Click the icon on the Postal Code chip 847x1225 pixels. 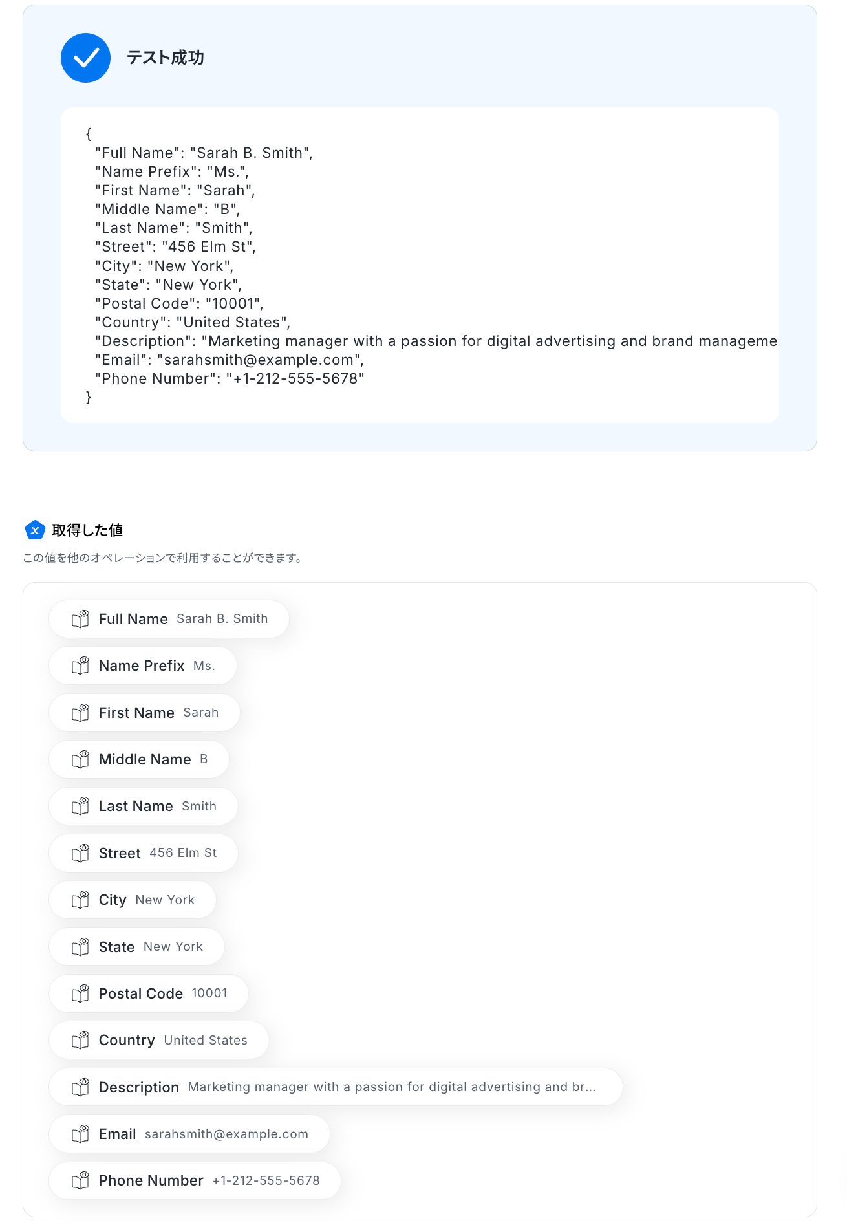click(x=80, y=993)
